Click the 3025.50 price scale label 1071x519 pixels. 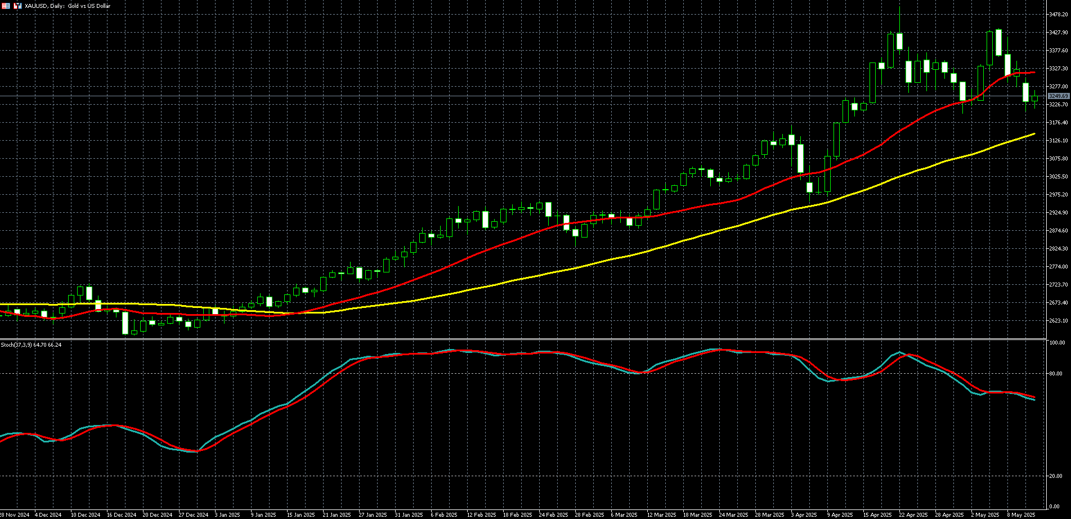point(1059,177)
